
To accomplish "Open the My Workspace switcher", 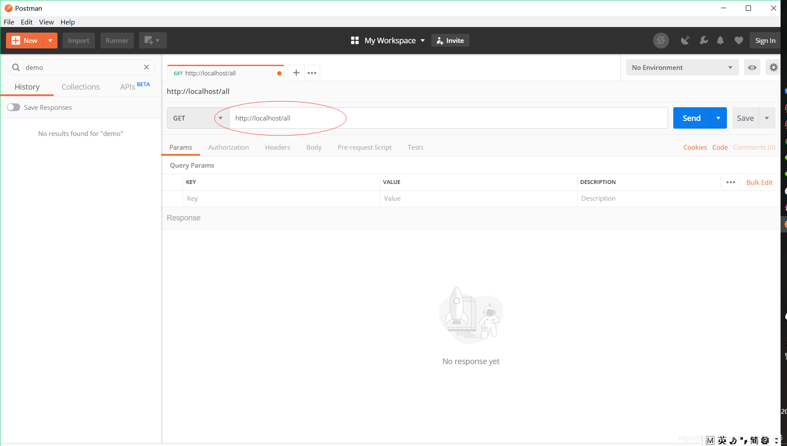I will [x=388, y=40].
